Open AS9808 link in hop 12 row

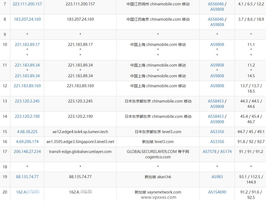pos(217,86)
